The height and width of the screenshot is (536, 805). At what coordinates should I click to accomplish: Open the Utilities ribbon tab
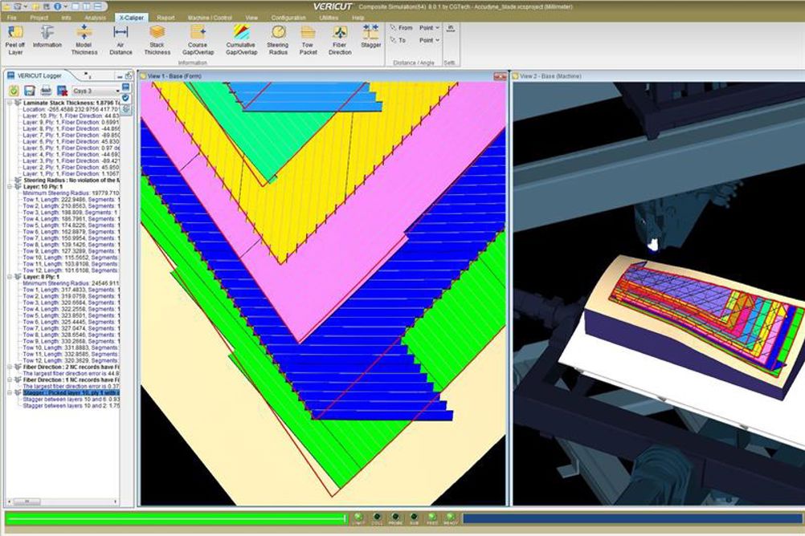329,18
